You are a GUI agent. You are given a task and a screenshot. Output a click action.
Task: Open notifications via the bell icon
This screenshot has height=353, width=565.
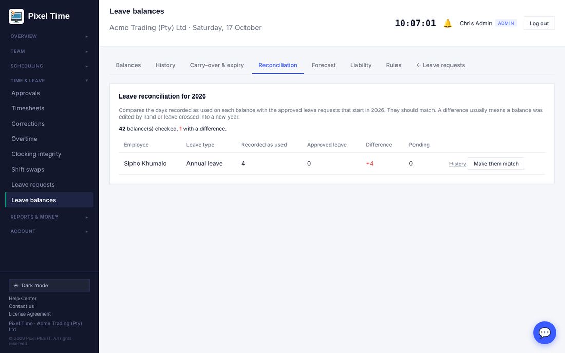point(447,24)
